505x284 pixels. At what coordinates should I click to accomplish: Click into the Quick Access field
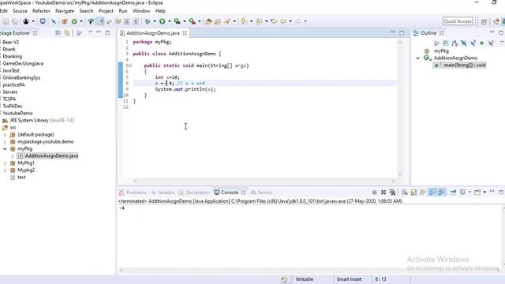click(458, 21)
